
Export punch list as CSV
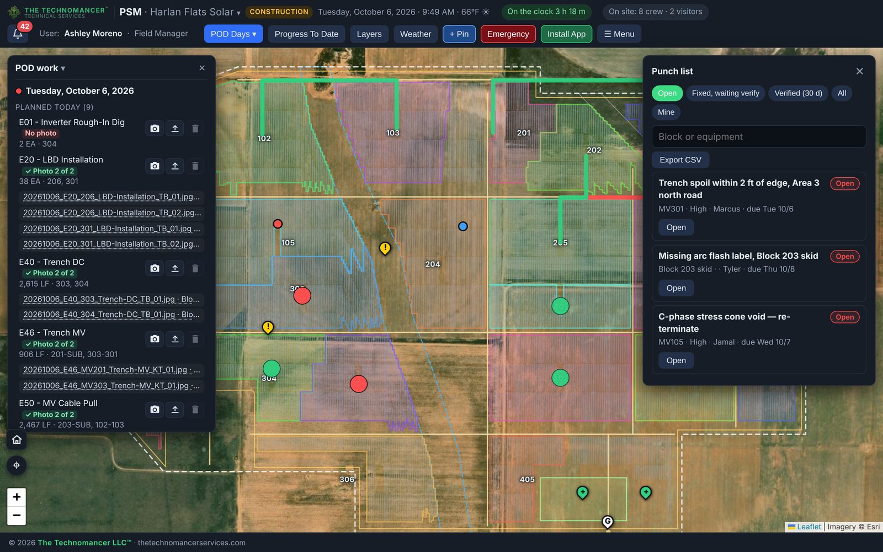[x=680, y=160]
